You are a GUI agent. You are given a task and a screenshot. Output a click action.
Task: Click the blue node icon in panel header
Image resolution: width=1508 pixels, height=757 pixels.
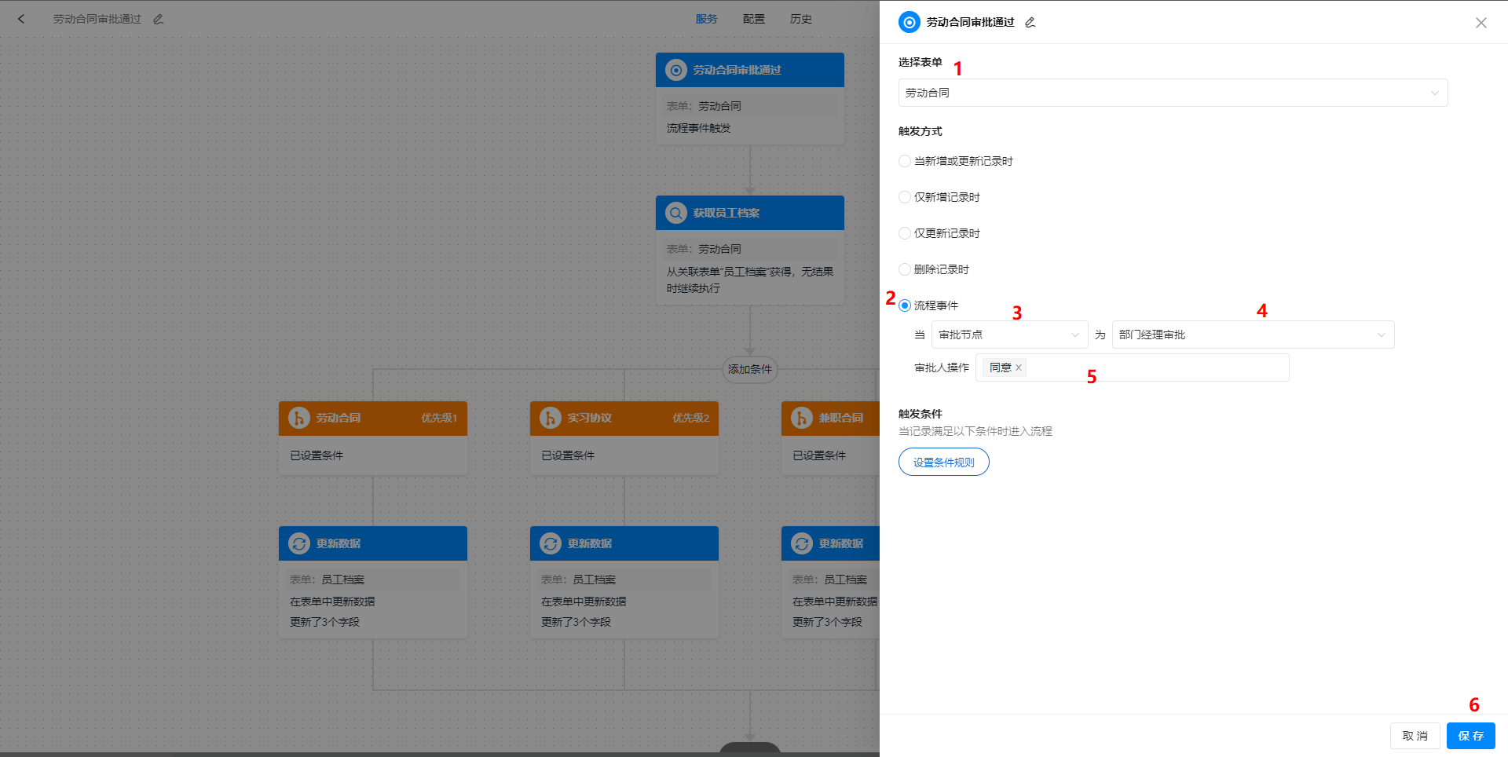point(909,21)
